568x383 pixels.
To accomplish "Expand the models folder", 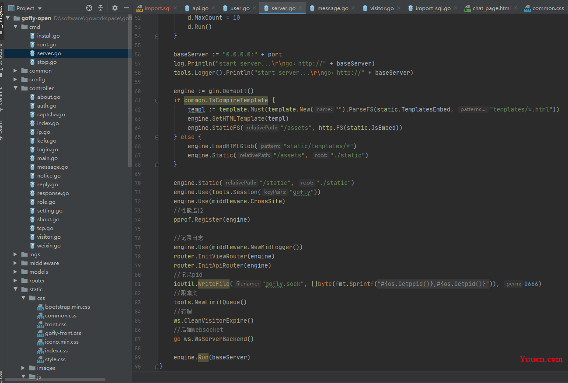I will (16, 272).
